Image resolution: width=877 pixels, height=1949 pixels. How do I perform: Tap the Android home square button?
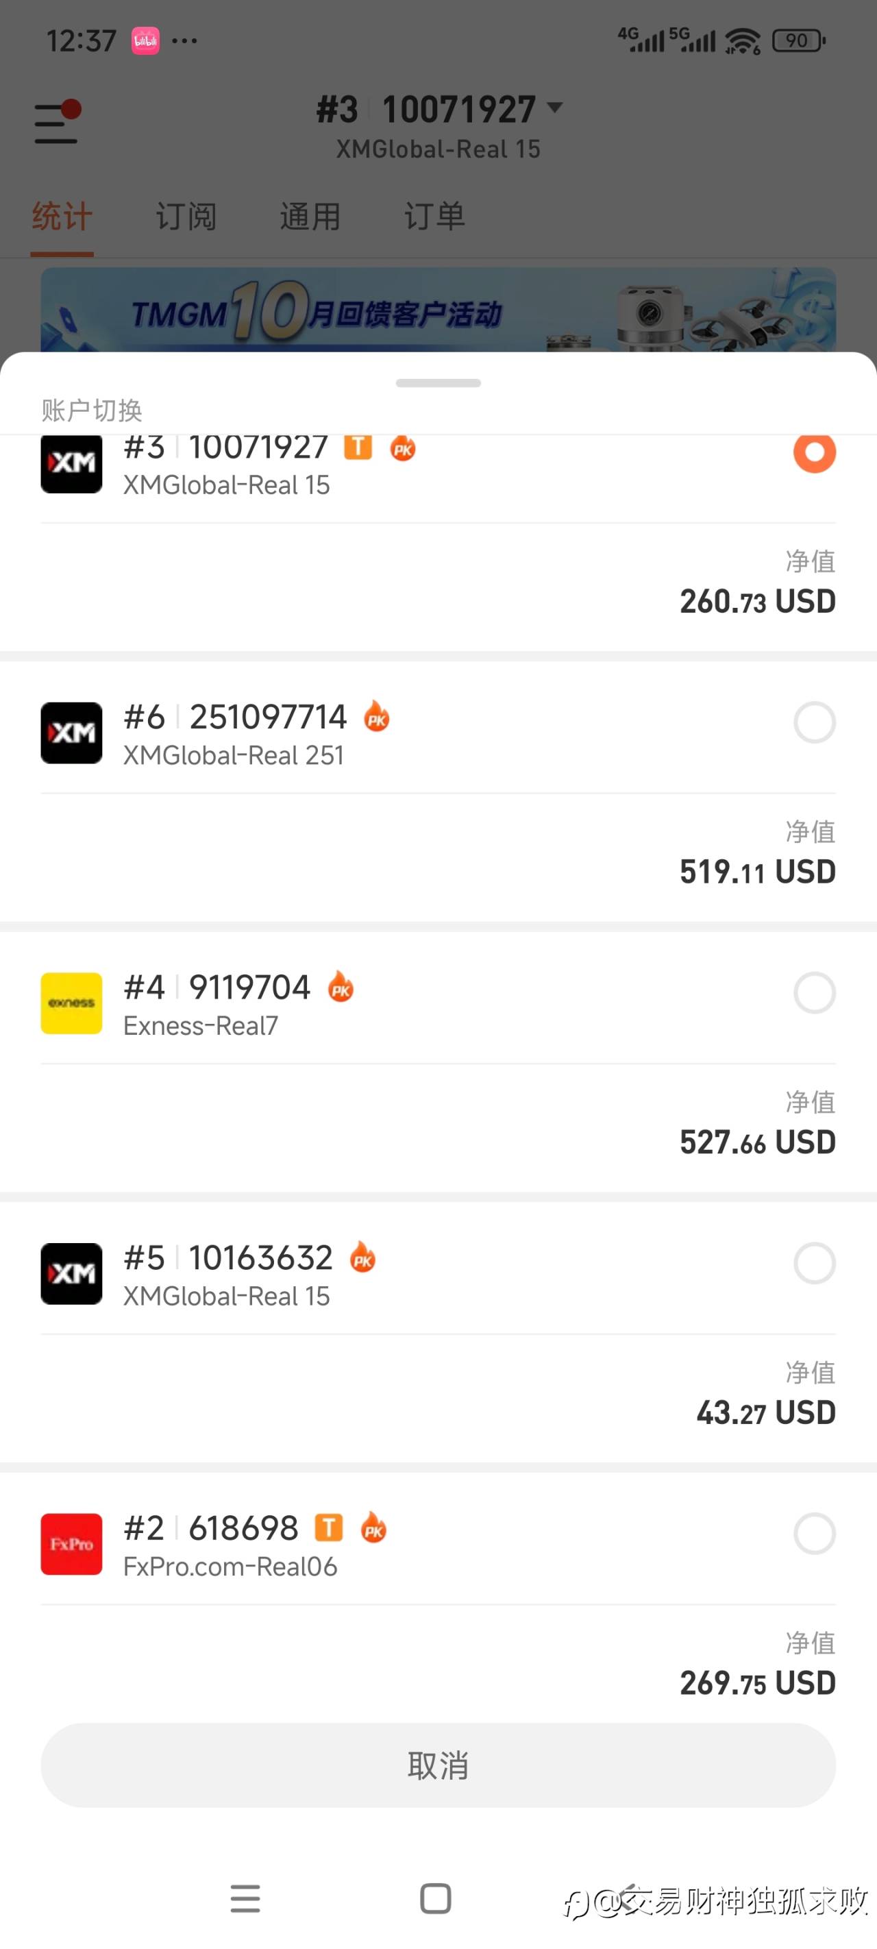click(435, 1898)
